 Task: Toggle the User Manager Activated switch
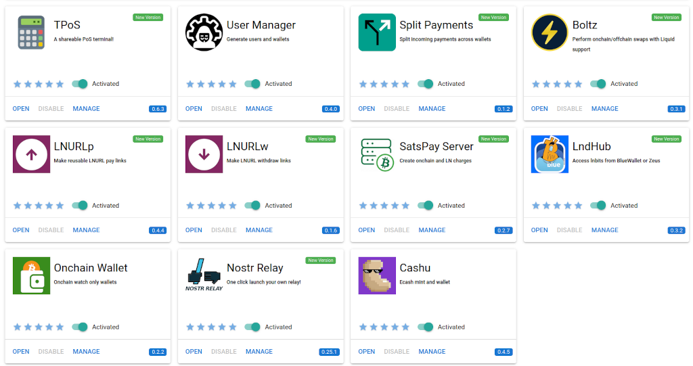(x=252, y=83)
